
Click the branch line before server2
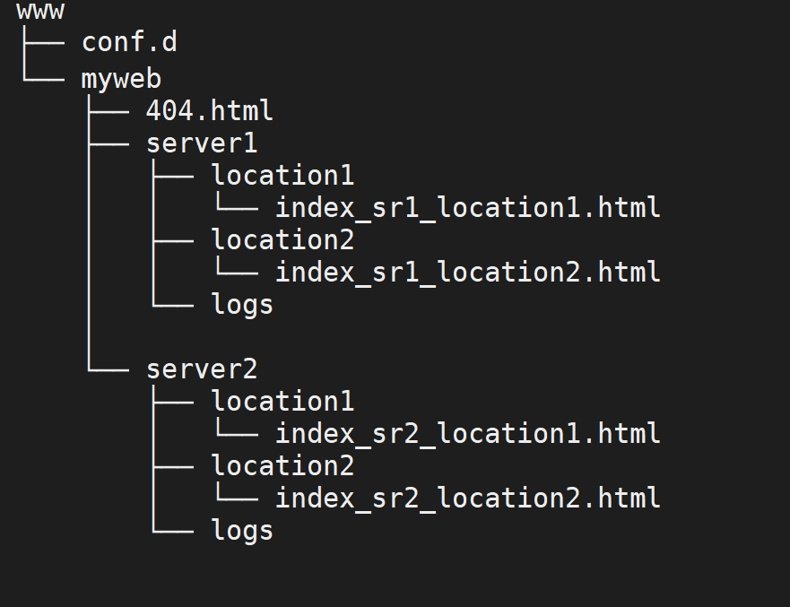pos(108,370)
